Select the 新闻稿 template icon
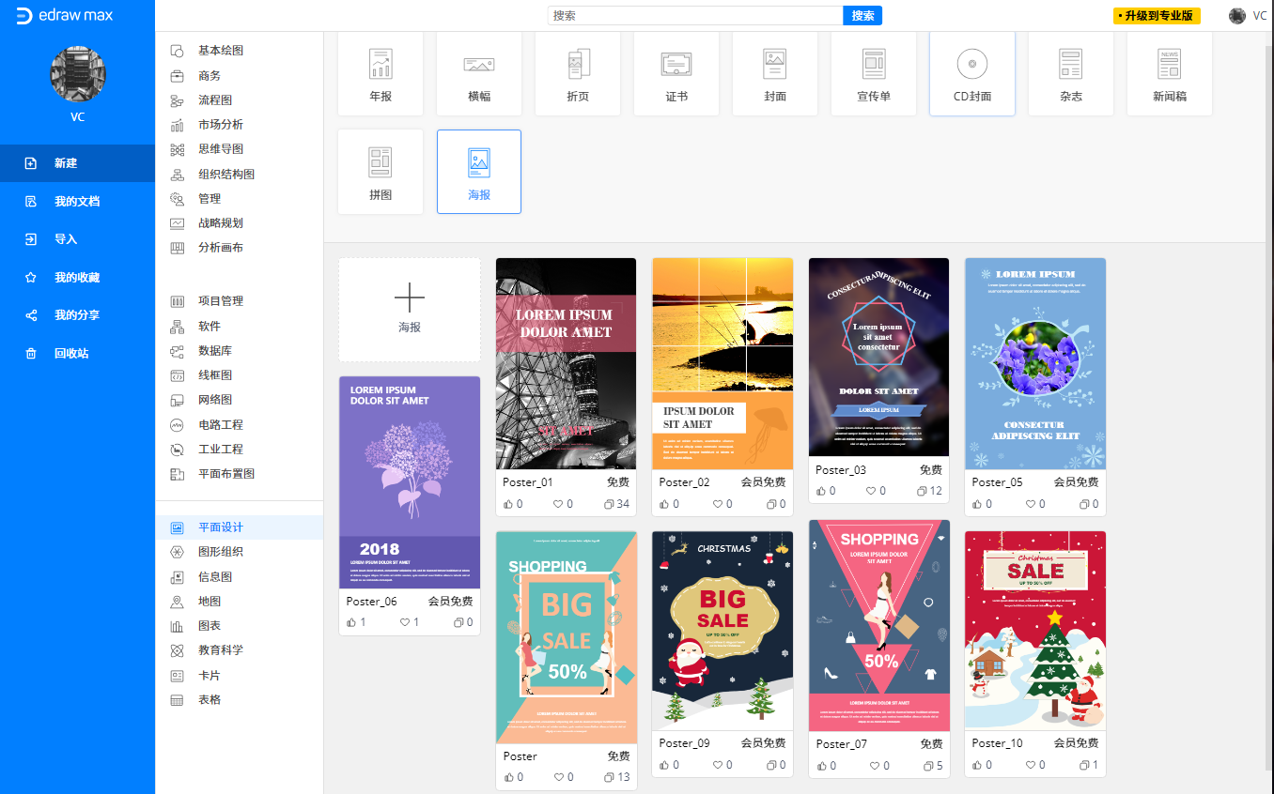This screenshot has height=794, width=1274. pos(1170,64)
